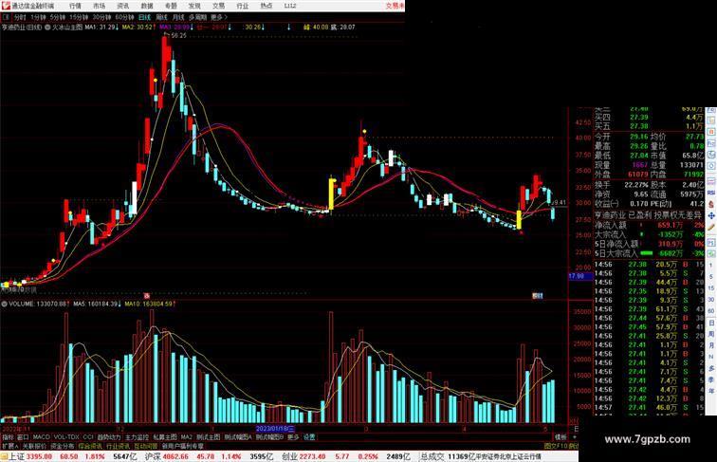Select the 周线 weekly period
The image size is (717, 462).
161,17
